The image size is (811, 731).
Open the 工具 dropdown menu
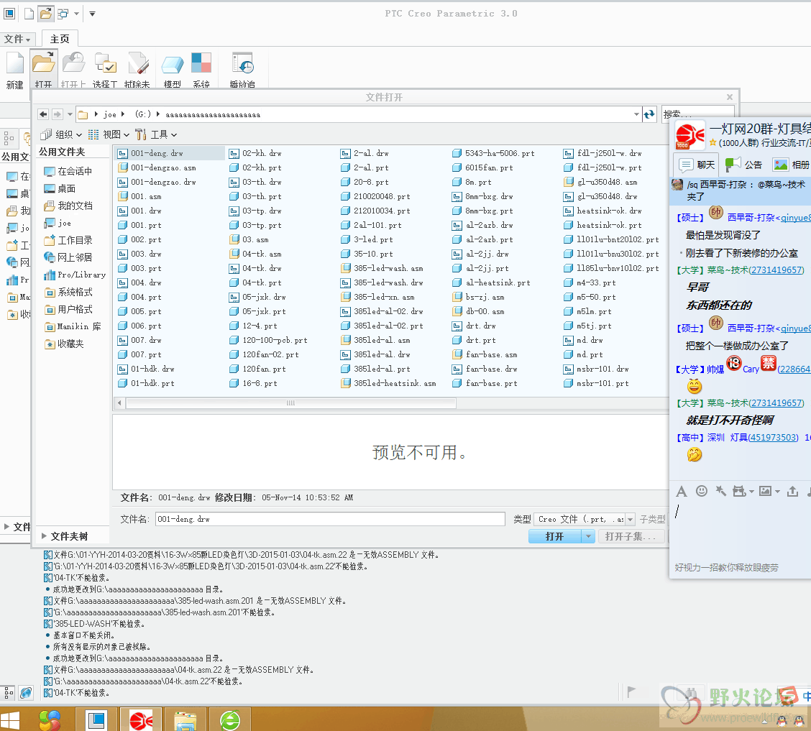click(156, 134)
